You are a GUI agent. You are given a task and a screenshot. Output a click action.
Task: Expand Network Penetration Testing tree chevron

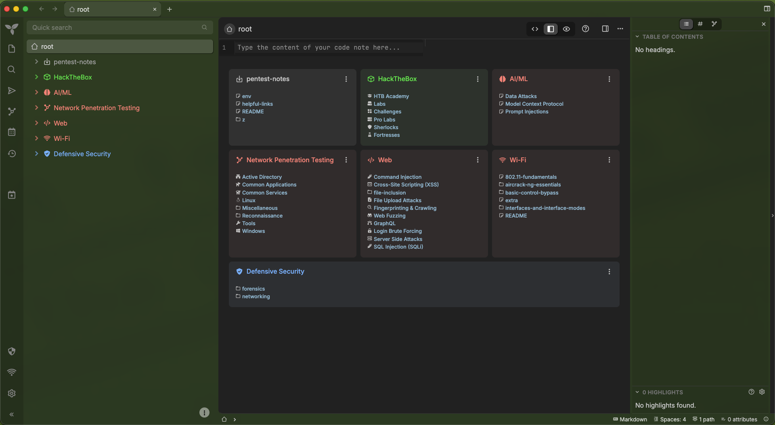(x=36, y=107)
